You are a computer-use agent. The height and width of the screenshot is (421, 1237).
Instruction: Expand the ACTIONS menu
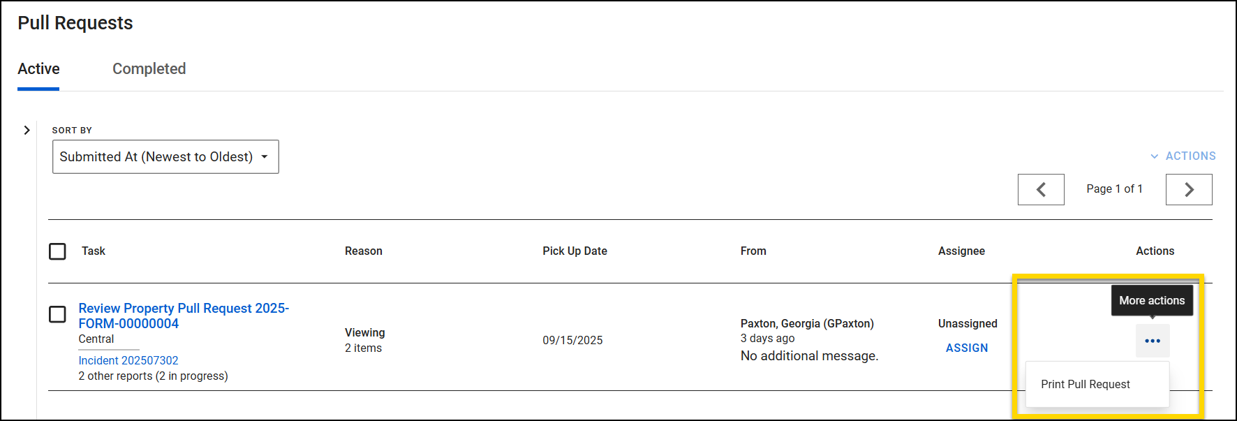tap(1183, 156)
